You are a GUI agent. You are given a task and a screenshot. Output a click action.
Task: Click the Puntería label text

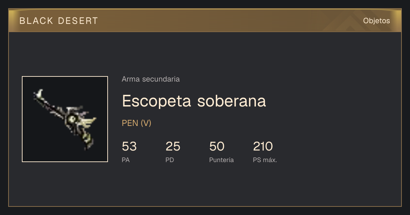[221, 160]
